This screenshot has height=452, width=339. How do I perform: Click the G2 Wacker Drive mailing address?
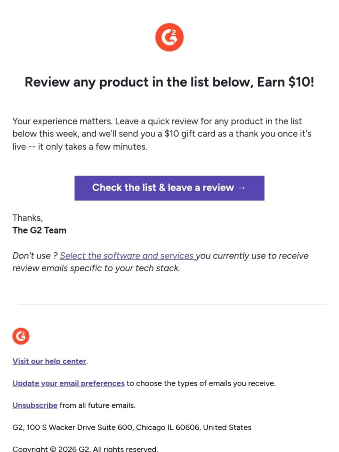(x=132, y=427)
